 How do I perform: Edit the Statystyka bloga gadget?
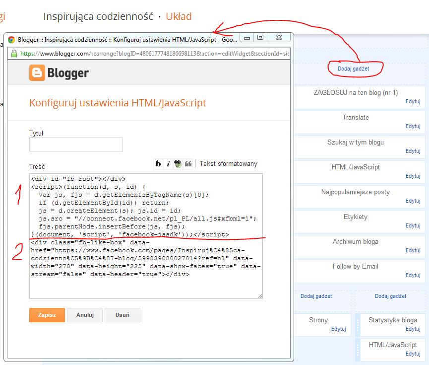pos(413,329)
